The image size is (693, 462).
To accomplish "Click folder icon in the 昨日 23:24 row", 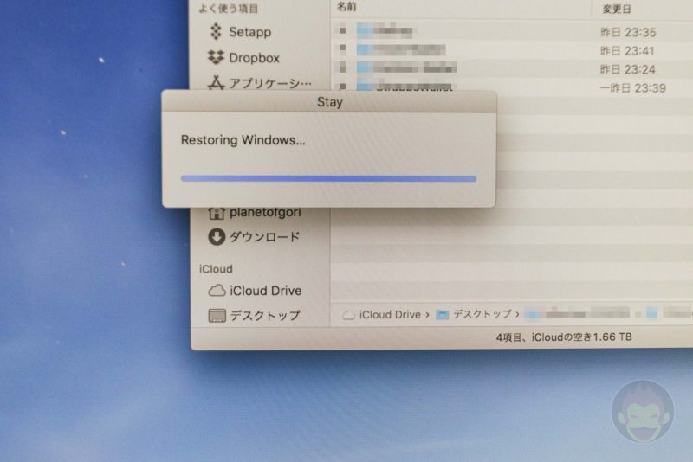I will pos(364,67).
